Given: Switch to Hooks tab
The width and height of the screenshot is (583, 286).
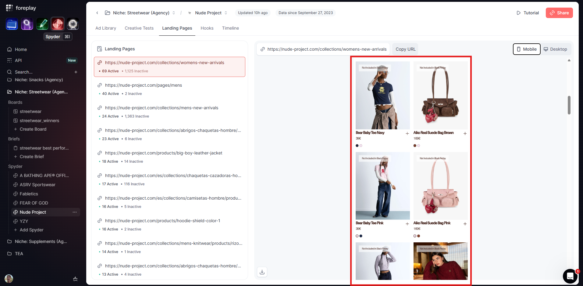Looking at the screenshot, I should click(x=207, y=28).
